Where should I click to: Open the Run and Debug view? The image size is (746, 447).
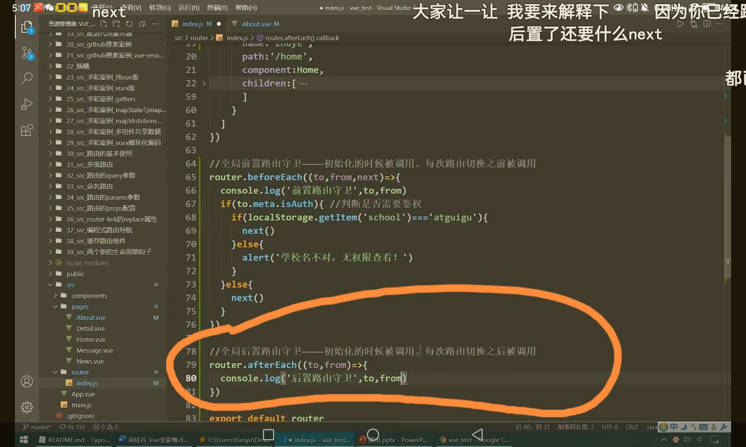click(27, 104)
